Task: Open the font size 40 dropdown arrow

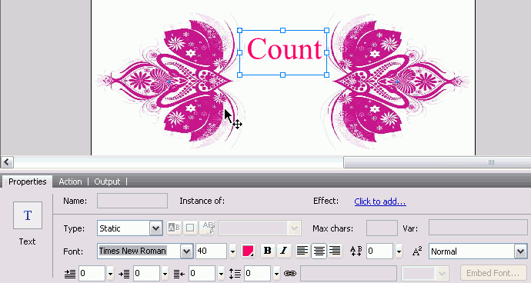Action: (x=232, y=251)
